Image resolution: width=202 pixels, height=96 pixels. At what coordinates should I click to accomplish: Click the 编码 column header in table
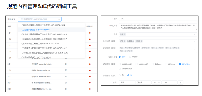[9, 27]
